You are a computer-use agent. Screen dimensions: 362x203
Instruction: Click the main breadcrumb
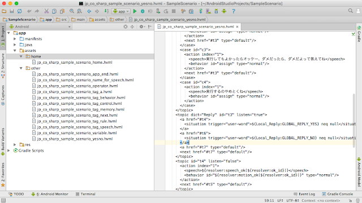coord(78,20)
